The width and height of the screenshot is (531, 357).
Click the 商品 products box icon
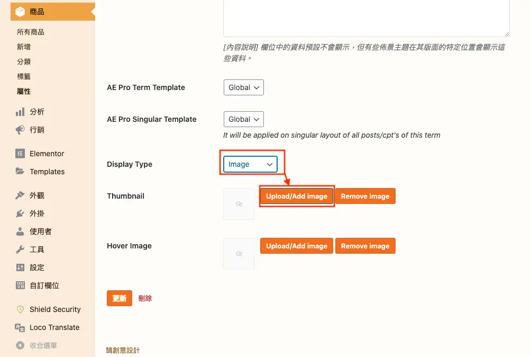pyautogui.click(x=20, y=12)
